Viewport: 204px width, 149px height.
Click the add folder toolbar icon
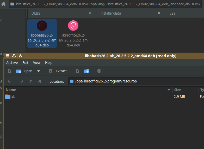86,71
